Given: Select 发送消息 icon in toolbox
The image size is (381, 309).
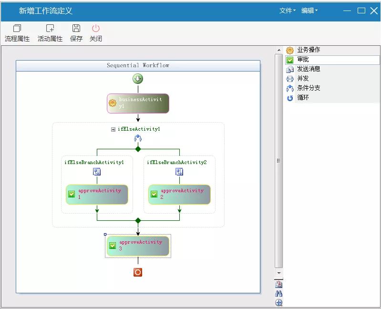Looking at the screenshot, I should click(x=289, y=69).
